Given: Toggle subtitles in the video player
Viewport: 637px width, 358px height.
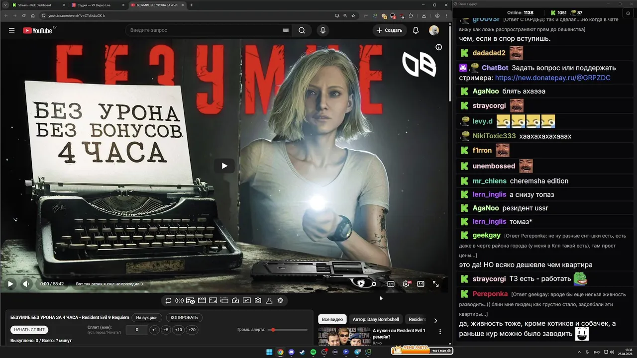Looking at the screenshot, I should (391, 284).
